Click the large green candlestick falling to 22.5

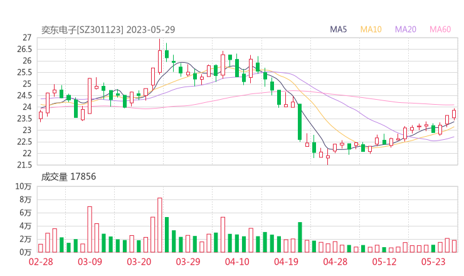coord(300,122)
